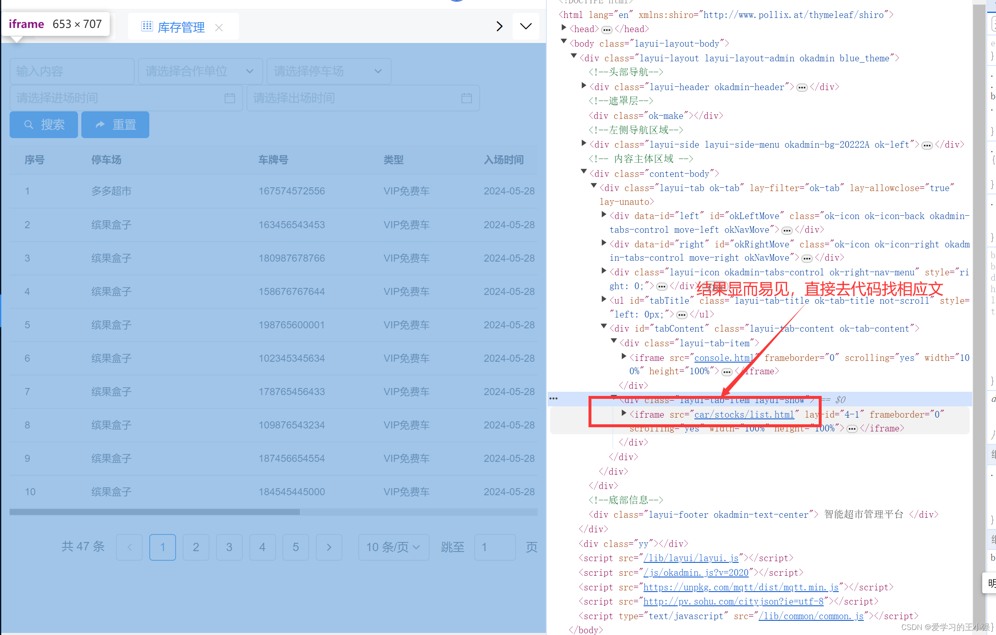Open the unpkg mqtt.min.js link
Image resolution: width=996 pixels, height=635 pixels.
741,587
